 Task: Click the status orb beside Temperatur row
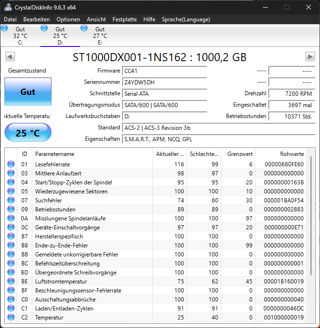pyautogui.click(x=11, y=317)
